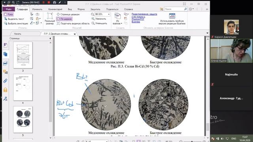Collapse the ribbon with arrow icon
The width and height of the screenshot is (253, 142).
[207, 9]
